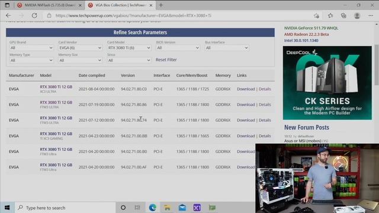Open Details for 94.02.71.80.86 BIOS
Image resolution: width=379 pixels, height=213 pixels.
click(x=265, y=105)
